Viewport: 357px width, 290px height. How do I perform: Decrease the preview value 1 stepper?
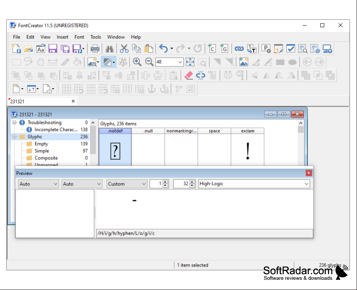166,186
